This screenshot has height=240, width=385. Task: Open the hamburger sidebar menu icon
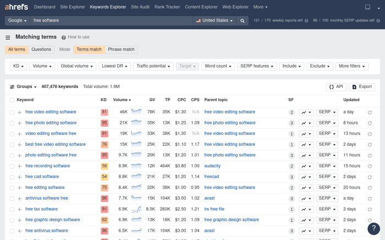tap(8, 37)
